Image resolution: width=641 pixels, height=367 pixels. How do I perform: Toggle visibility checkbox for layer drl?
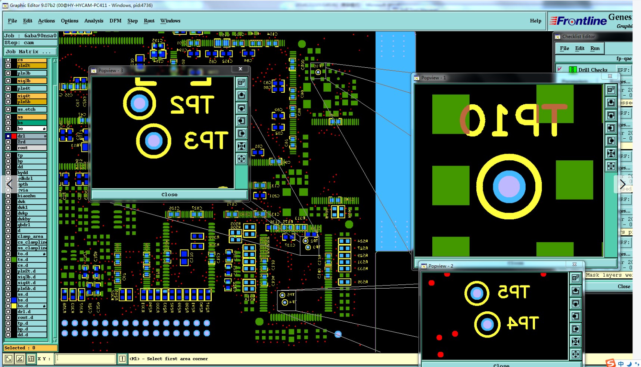click(8, 136)
